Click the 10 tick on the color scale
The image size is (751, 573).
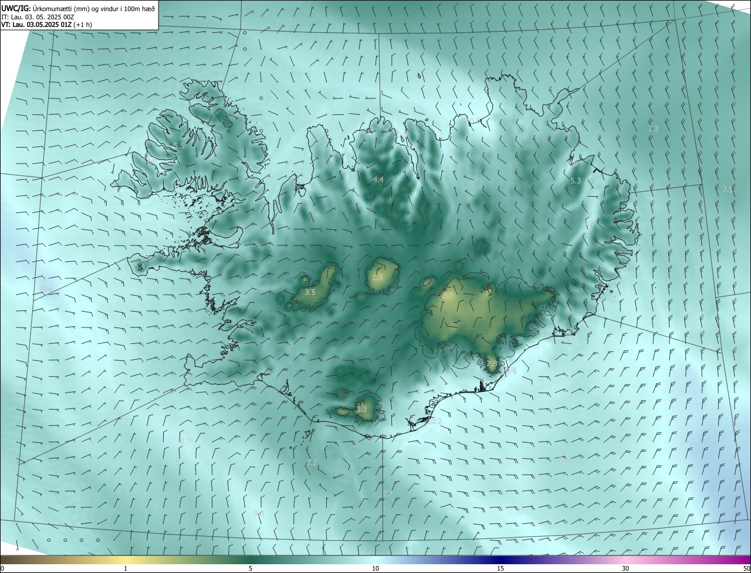[x=375, y=568]
